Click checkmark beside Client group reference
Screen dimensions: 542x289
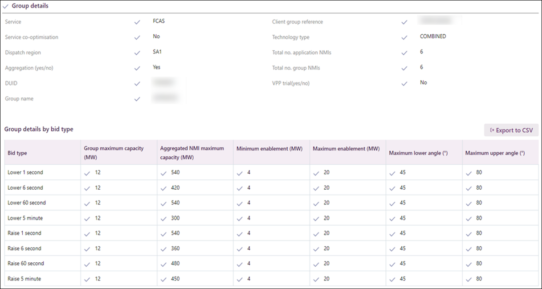404,22
